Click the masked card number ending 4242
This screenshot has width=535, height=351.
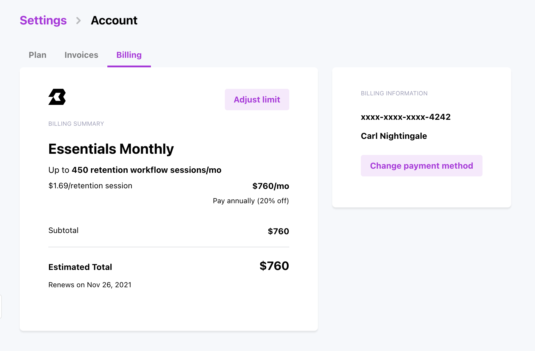tap(406, 117)
